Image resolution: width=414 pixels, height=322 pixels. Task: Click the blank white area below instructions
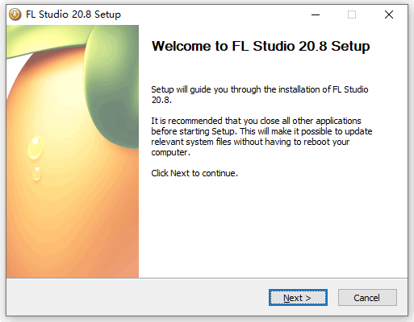tap(273, 228)
